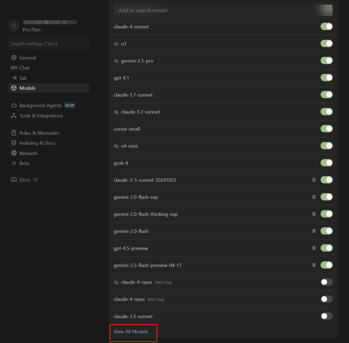Open the Docs link in sidebar
349x343 pixels.
pyautogui.click(x=25, y=180)
